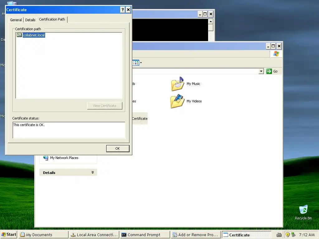The width and height of the screenshot is (319, 239).
Task: Expand the Details pane chevron
Action: [93, 172]
